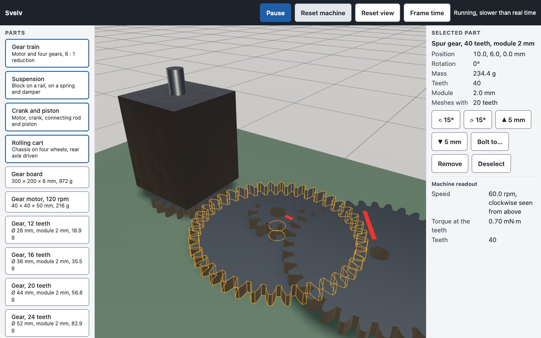Click the 'Meshes with' value '20 teeth'
Image resolution: width=541 pixels, height=338 pixels.
tap(485, 103)
